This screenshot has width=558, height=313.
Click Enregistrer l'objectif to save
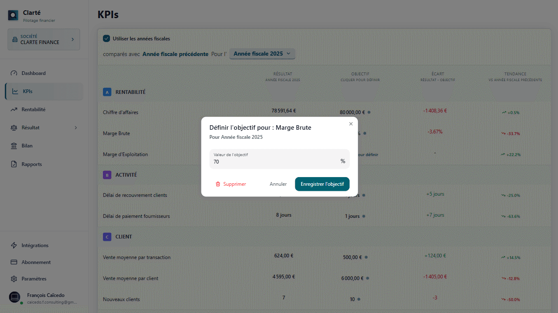click(x=322, y=184)
